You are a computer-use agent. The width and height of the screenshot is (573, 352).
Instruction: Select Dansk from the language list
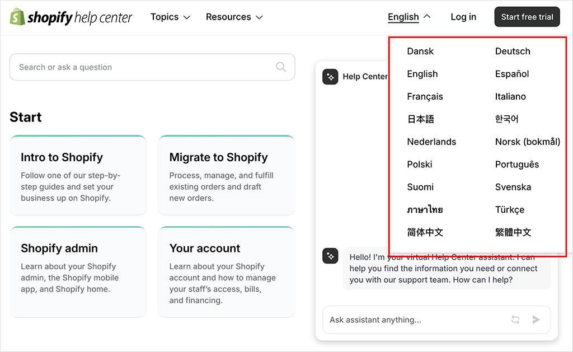click(x=420, y=51)
